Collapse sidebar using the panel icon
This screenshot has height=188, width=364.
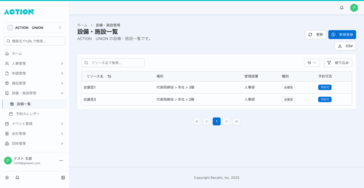click(x=63, y=177)
